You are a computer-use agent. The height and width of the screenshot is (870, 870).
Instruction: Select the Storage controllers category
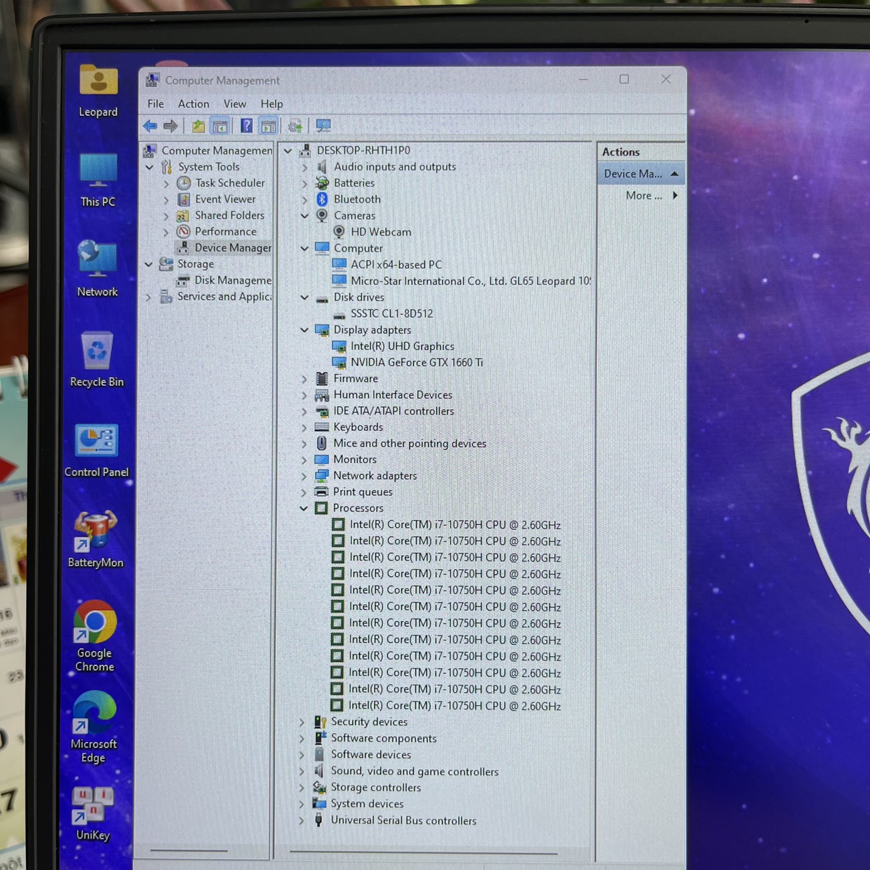(376, 787)
